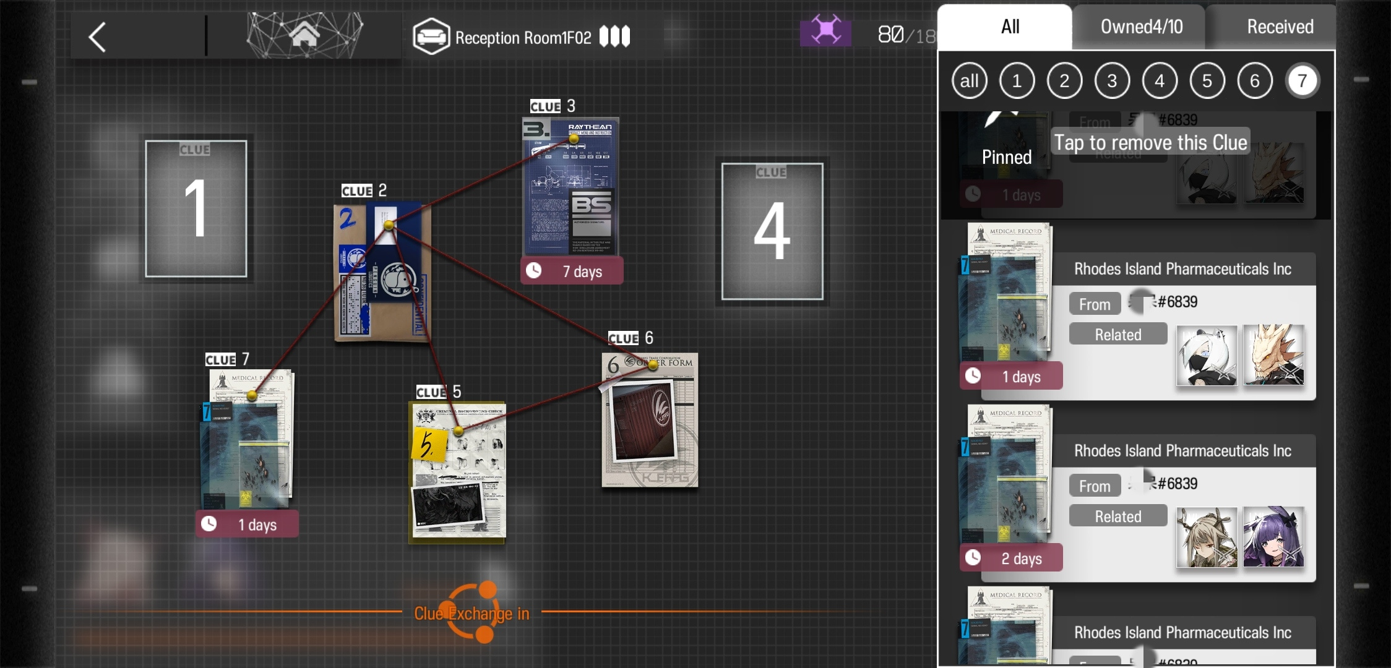Tap the Pinned label on top clue

[1007, 157]
